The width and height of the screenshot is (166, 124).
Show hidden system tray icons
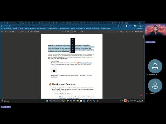coord(120,101)
